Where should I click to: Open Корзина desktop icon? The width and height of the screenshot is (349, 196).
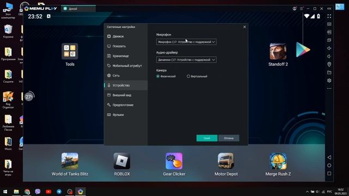(8, 32)
